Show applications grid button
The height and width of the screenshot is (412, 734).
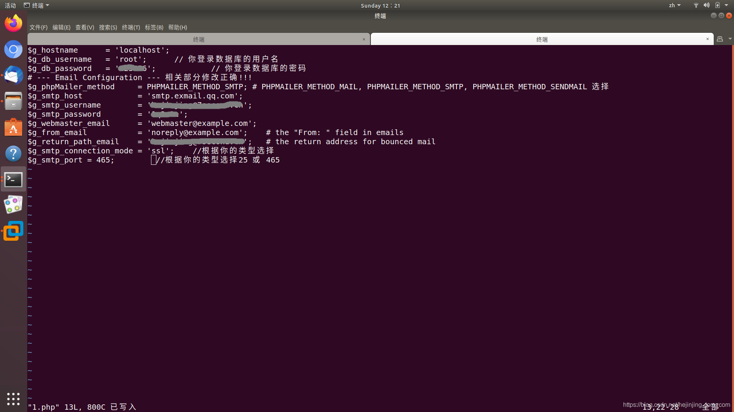(13, 399)
